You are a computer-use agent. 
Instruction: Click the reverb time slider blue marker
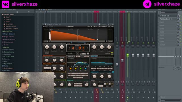(x=71, y=42)
